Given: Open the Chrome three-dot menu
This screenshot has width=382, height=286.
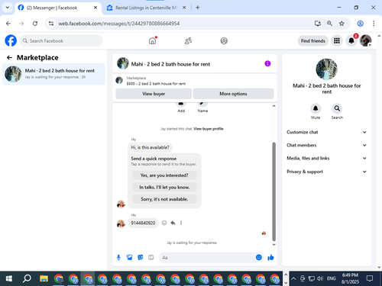Looking at the screenshot, I should click(x=374, y=24).
